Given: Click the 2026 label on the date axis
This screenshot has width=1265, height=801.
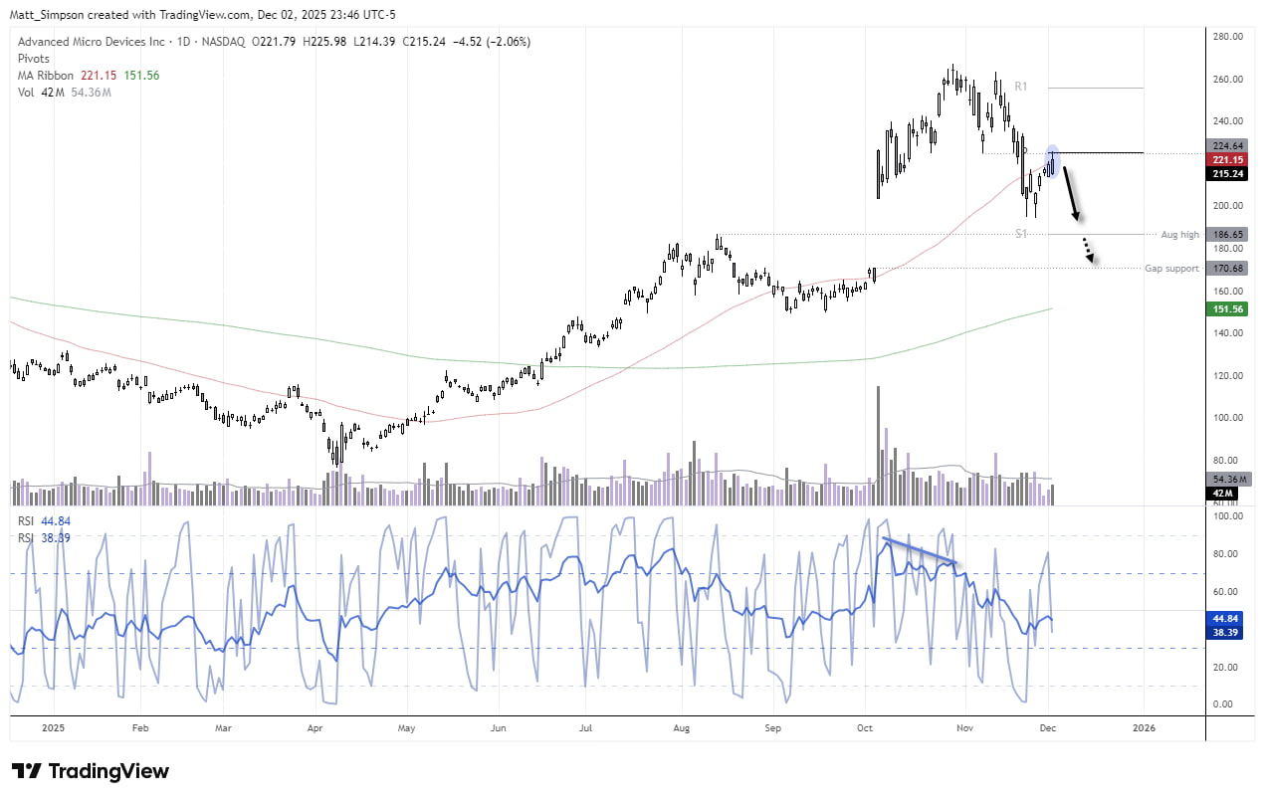Looking at the screenshot, I should coord(1144,727).
